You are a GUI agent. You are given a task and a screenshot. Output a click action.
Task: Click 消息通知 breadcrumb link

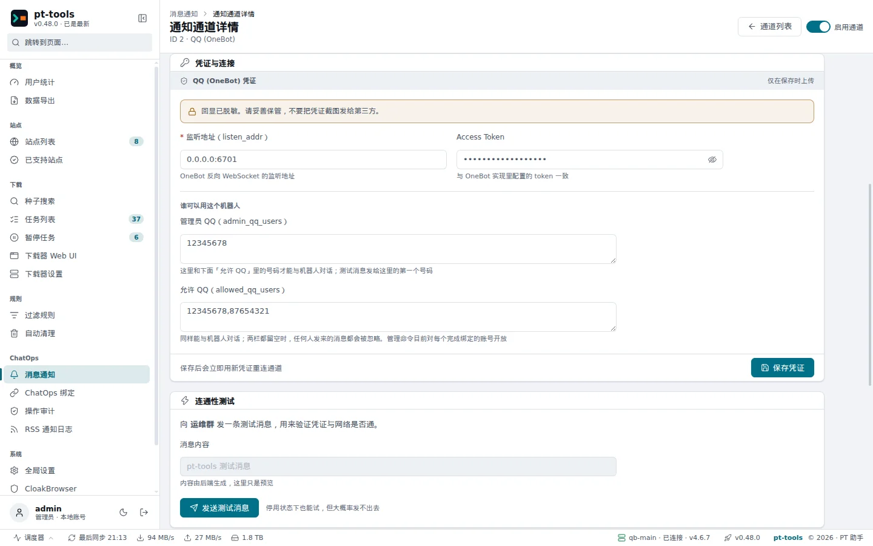(x=184, y=14)
